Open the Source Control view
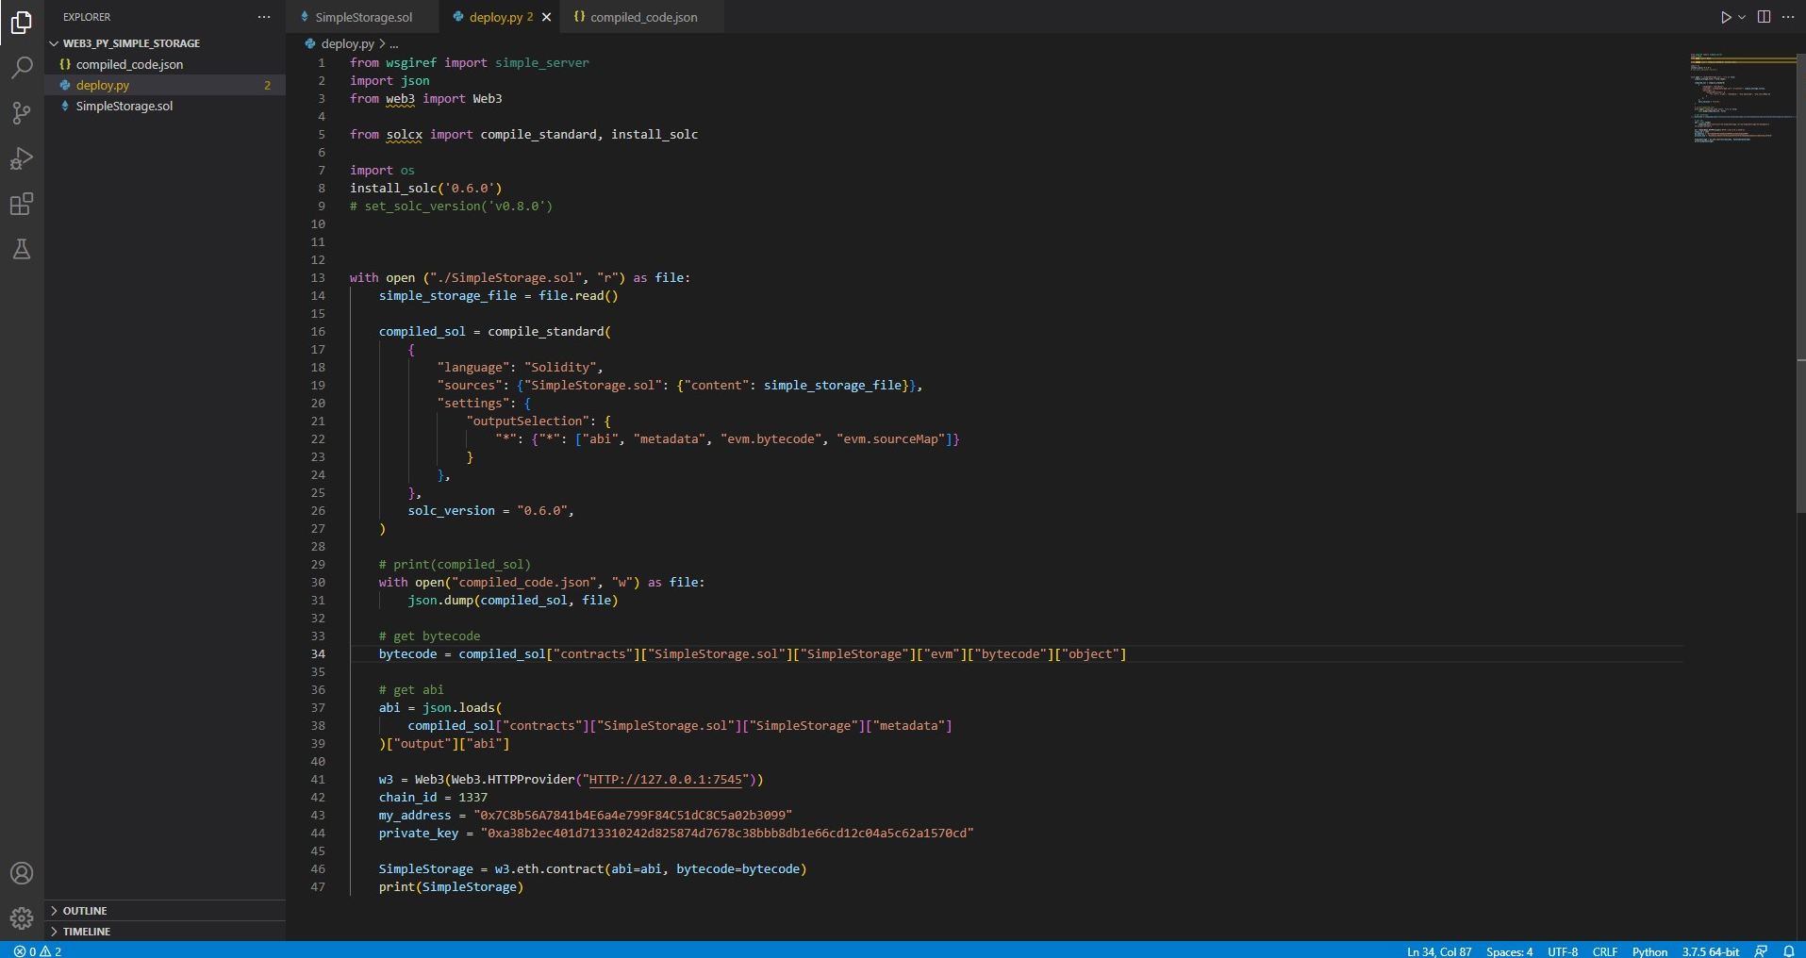The height and width of the screenshot is (958, 1806). pyautogui.click(x=22, y=113)
